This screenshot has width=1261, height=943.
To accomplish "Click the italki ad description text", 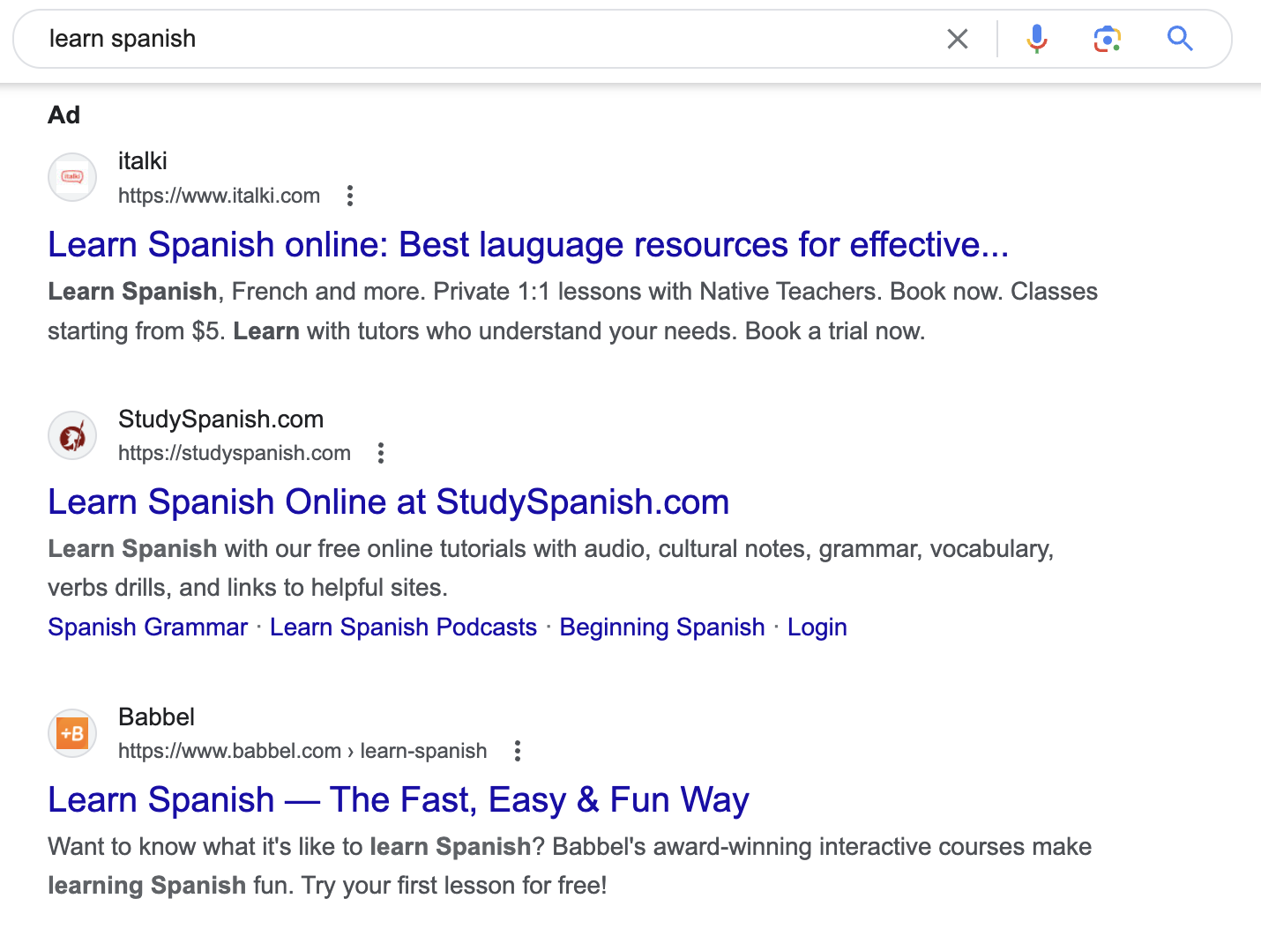I will point(572,311).
